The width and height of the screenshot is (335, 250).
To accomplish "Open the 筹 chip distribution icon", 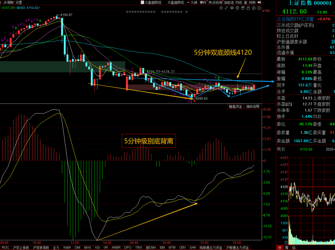I will coord(287,247).
